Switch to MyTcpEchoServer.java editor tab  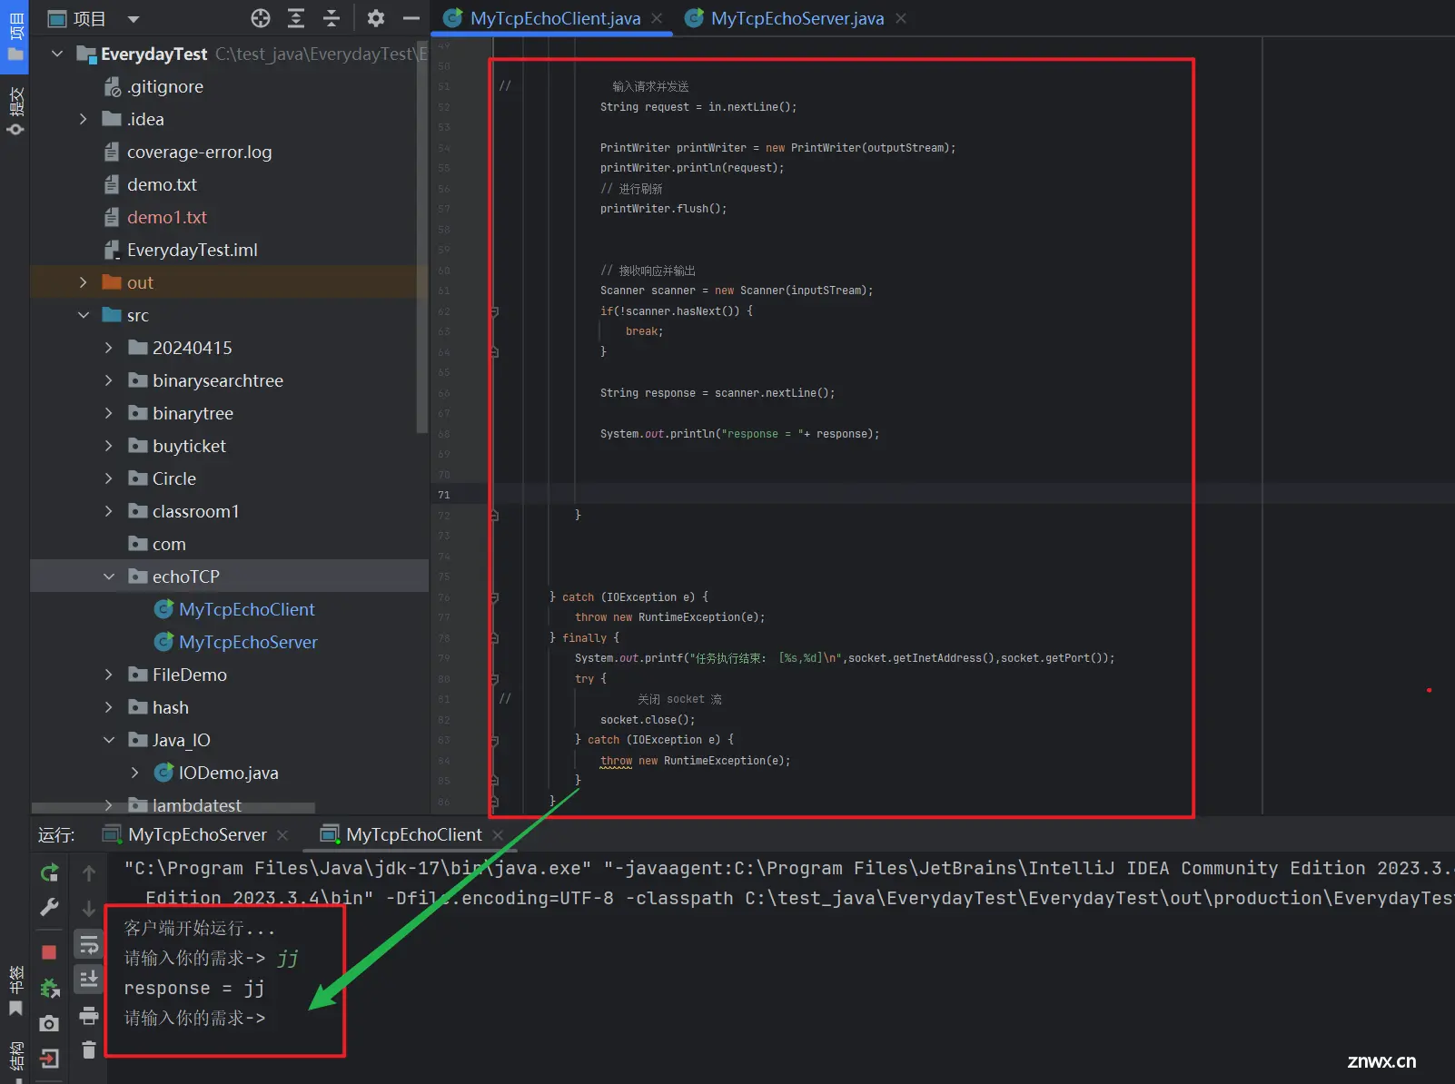point(797,18)
